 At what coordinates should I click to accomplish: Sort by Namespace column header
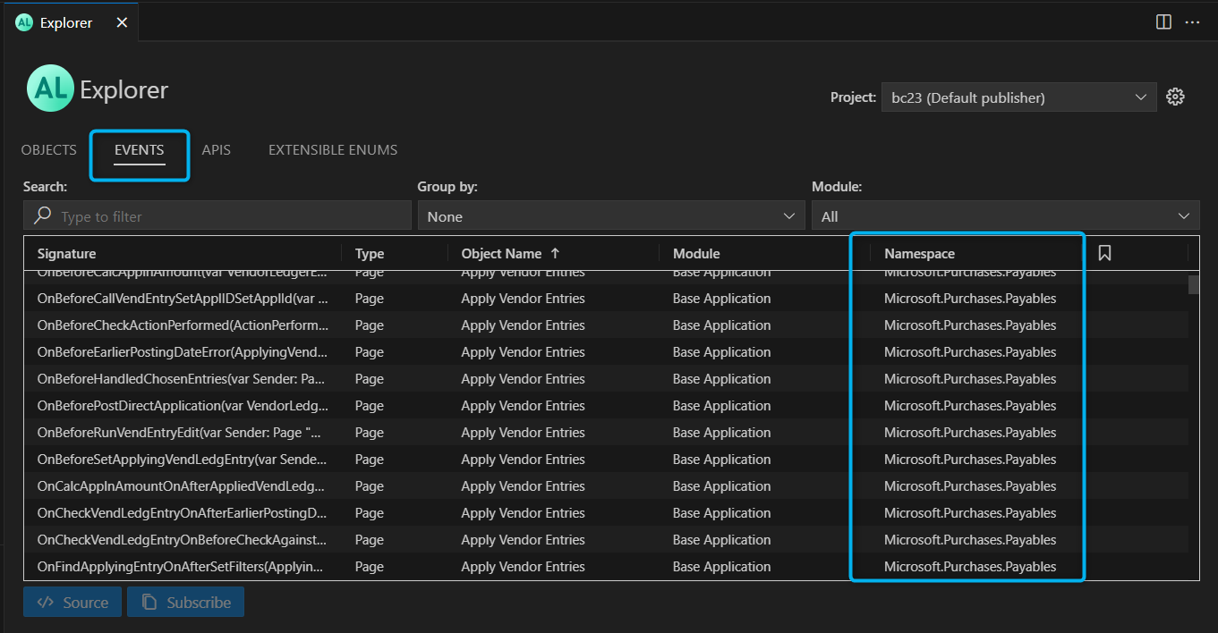[919, 253]
